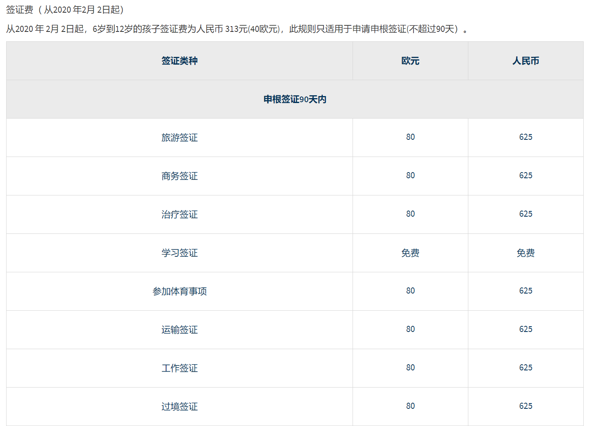Click 免费 in the 人民币 column for 学习签证
Viewport: 589px width, 426px height.
[526, 253]
